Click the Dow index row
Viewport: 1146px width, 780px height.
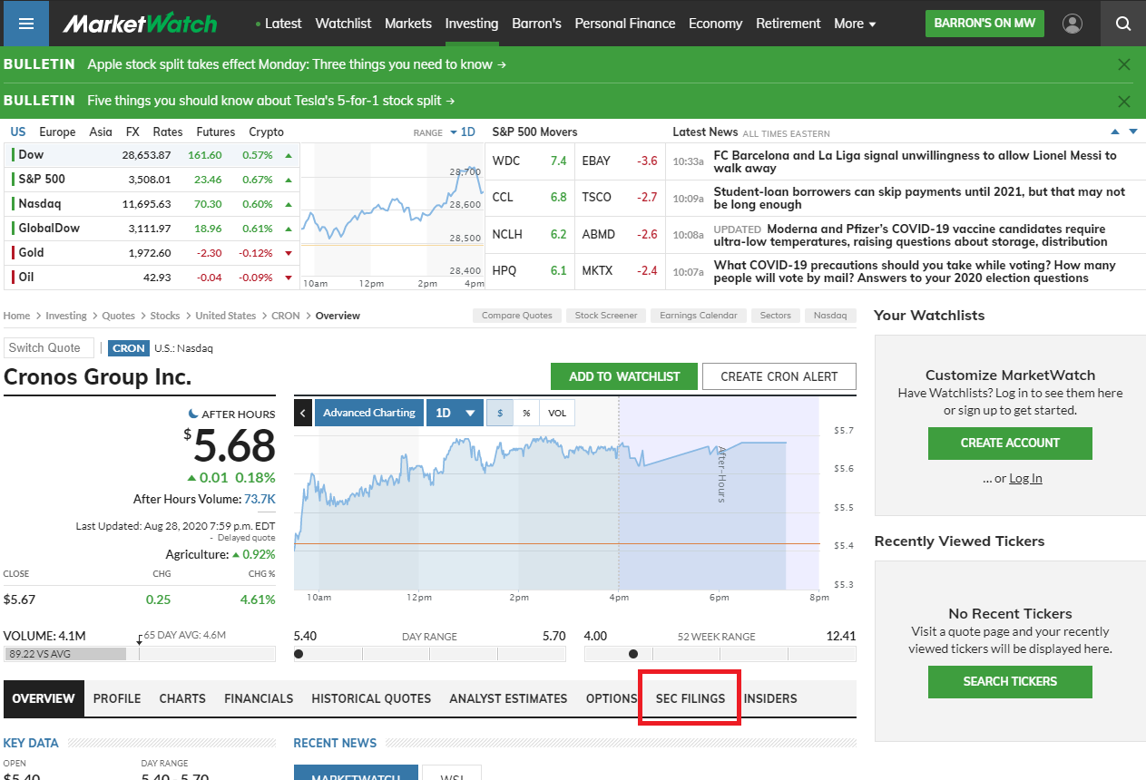point(152,155)
